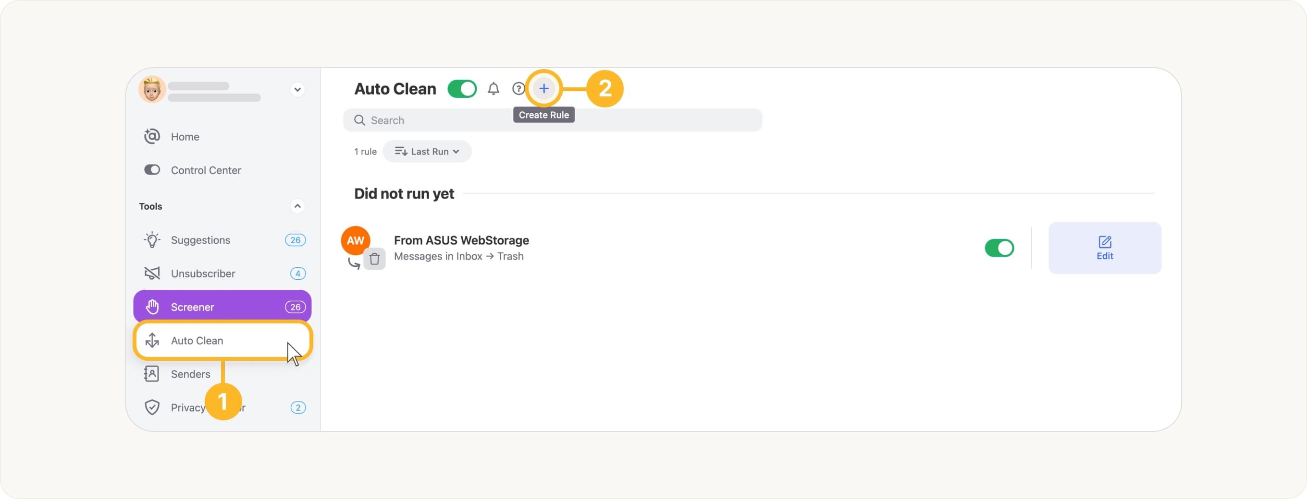1307x499 pixels.
Task: Turn off the ASUS WebStorage rule toggle
Action: tap(999, 248)
